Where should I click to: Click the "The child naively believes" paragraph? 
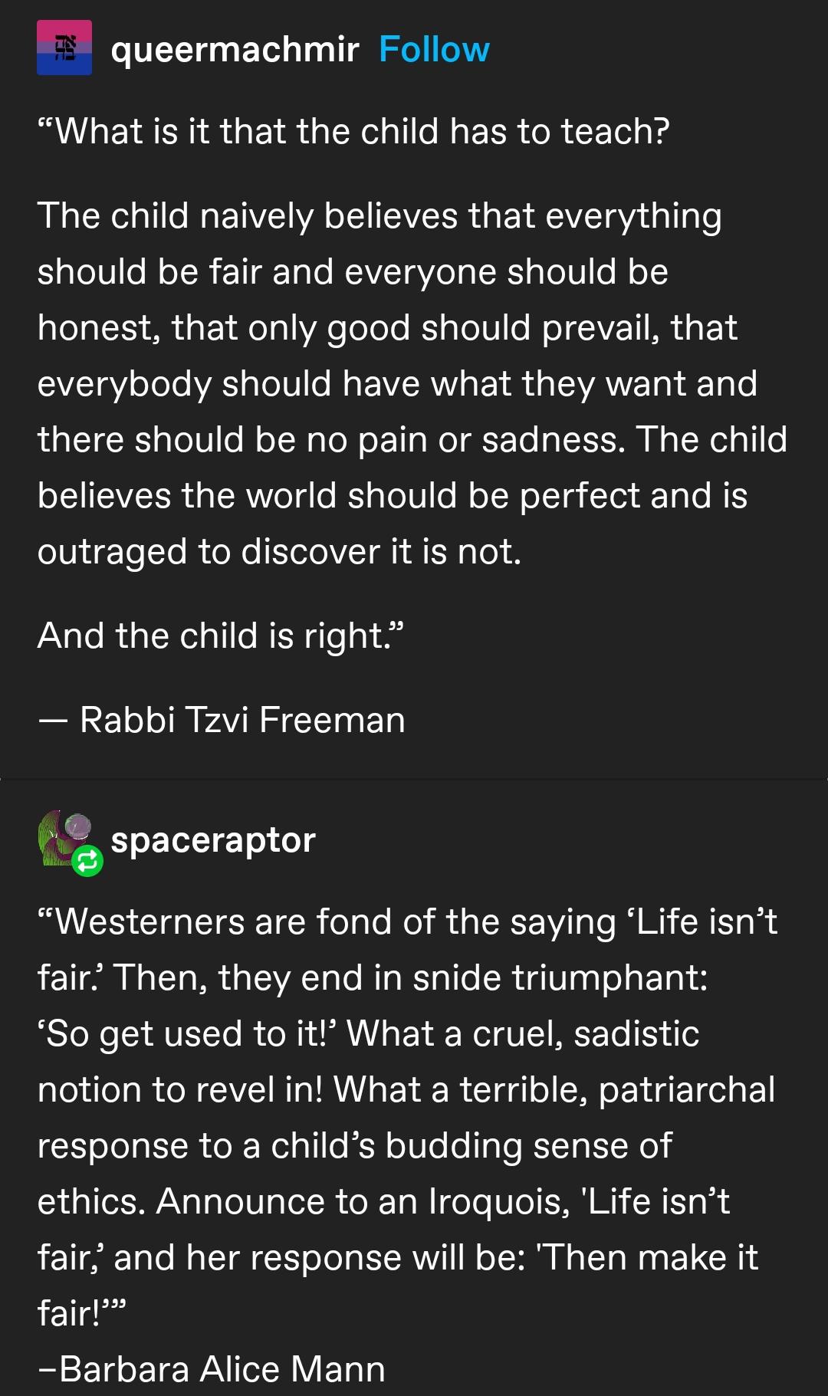[412, 383]
